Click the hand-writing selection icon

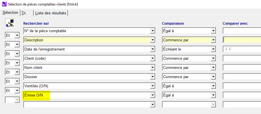tap(10, 23)
